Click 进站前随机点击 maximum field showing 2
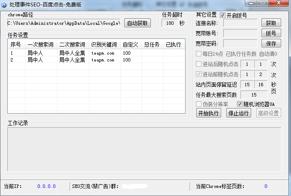291x196 pixels. coord(261,74)
